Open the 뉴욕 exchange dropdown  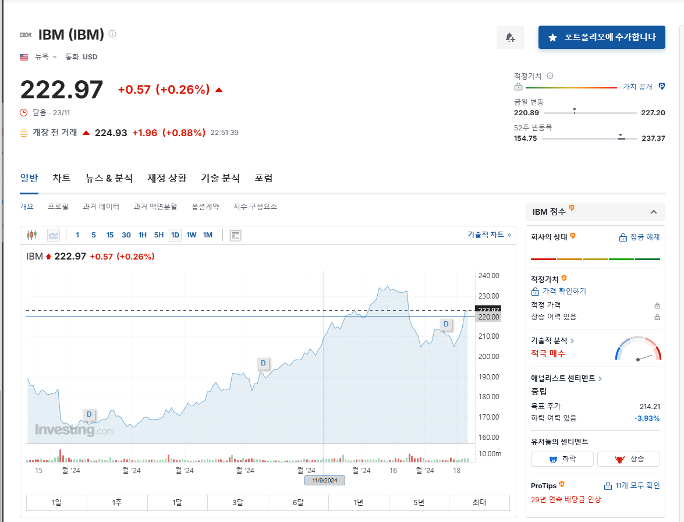(x=46, y=56)
